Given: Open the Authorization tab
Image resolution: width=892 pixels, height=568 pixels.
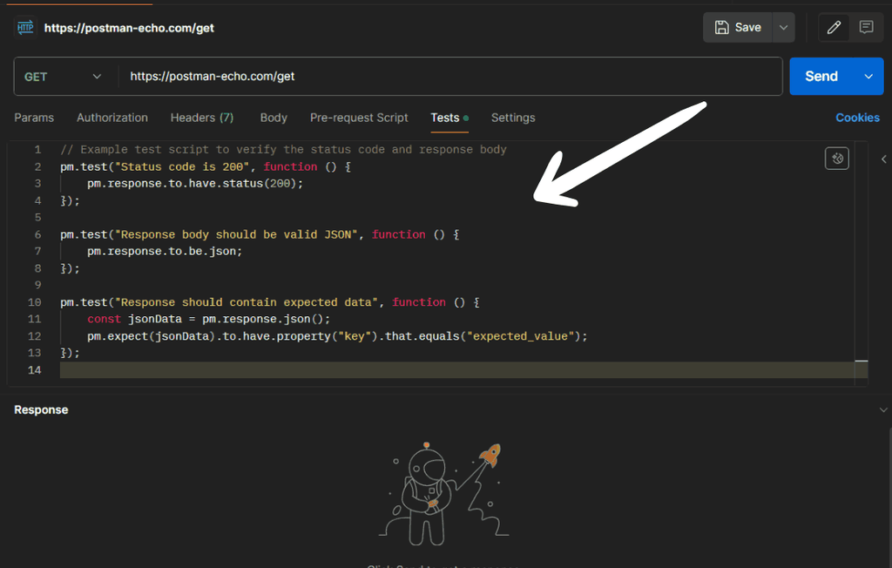Looking at the screenshot, I should tap(112, 118).
